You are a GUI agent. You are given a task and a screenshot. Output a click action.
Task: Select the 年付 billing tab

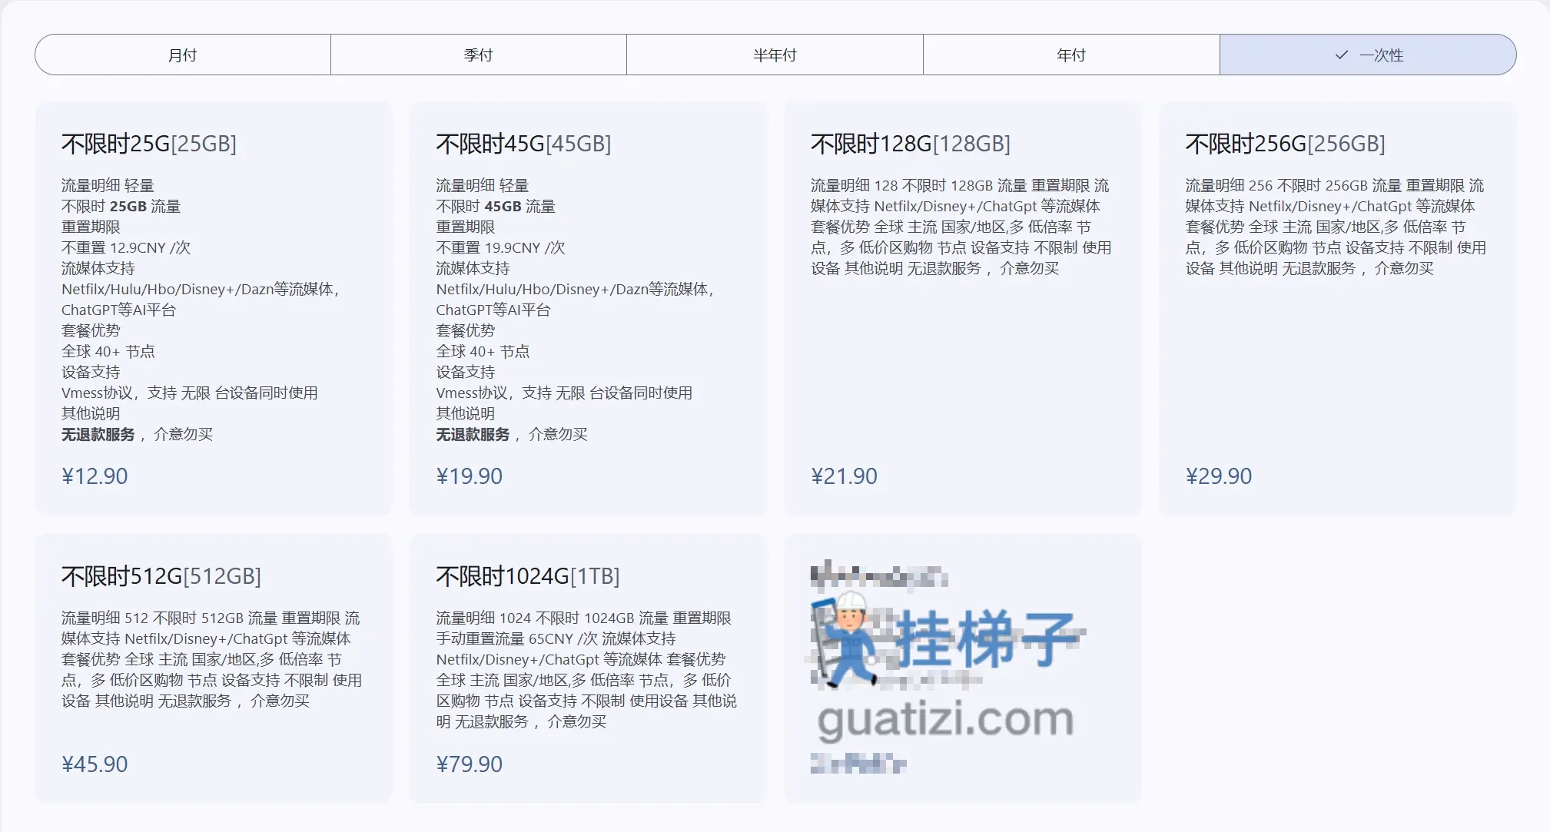(x=1070, y=55)
